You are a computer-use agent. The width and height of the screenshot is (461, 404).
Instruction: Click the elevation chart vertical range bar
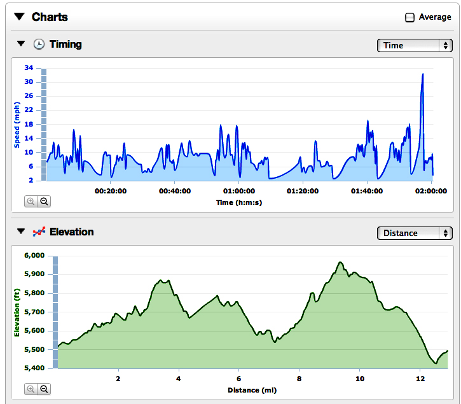tap(55, 312)
